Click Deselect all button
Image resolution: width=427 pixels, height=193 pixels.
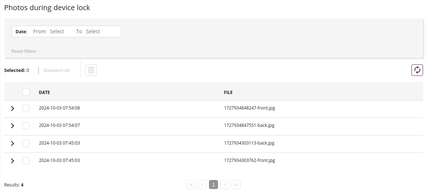click(57, 70)
